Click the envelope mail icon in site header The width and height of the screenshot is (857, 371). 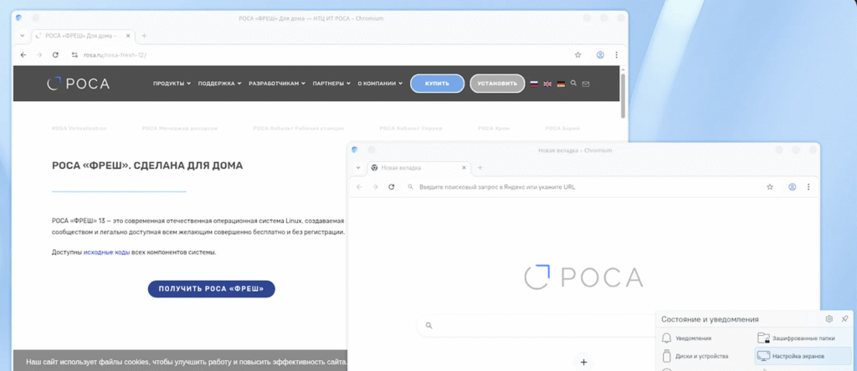pyautogui.click(x=586, y=84)
